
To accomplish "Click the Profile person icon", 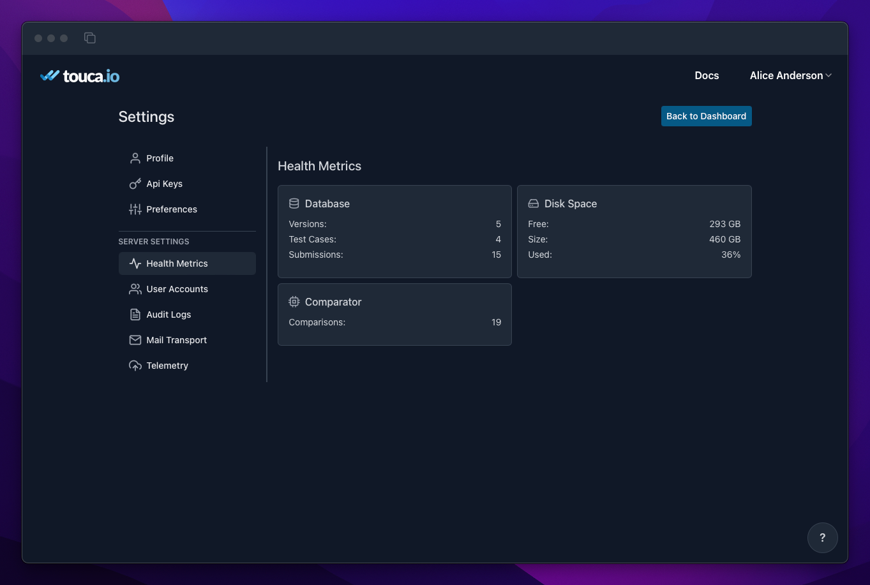I will (135, 158).
